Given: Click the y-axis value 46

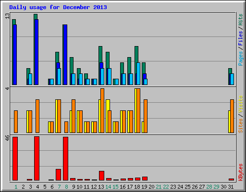Looking at the screenshot, I should 7,138.
